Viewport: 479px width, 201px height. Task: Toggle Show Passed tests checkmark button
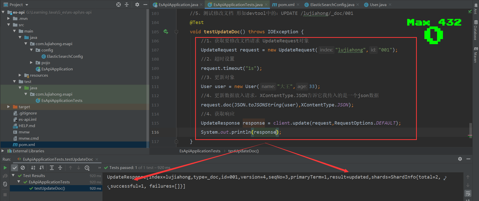15,168
